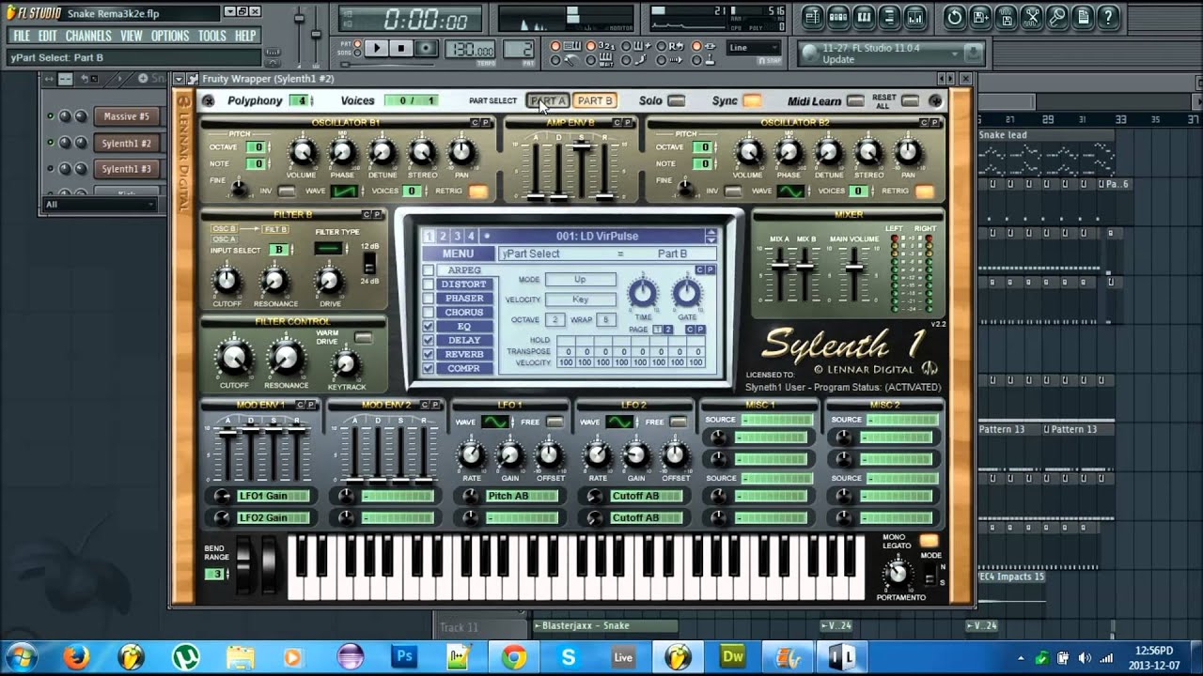Disable the REVERB effect checkbox

(429, 355)
